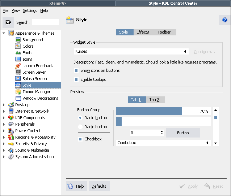The height and width of the screenshot is (196, 231).
Task: Click the Fonts module icon
Action: tap(18, 53)
